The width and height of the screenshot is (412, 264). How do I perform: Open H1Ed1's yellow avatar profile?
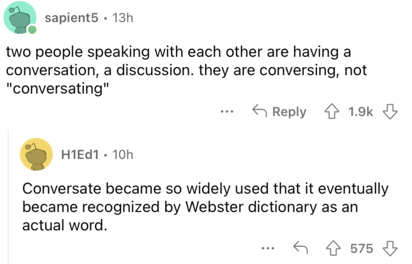click(x=36, y=154)
